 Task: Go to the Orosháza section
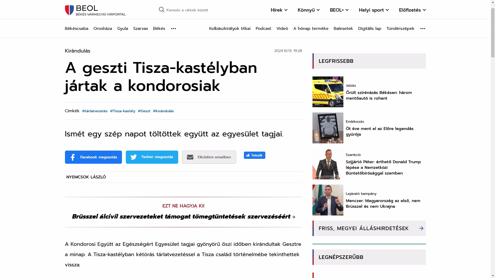[103, 29]
